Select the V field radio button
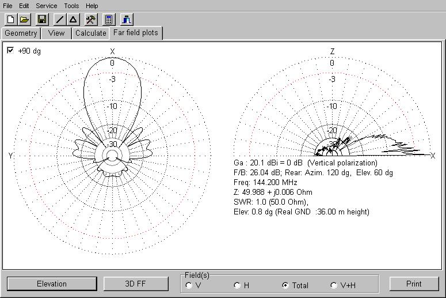446x298 pixels. click(189, 285)
